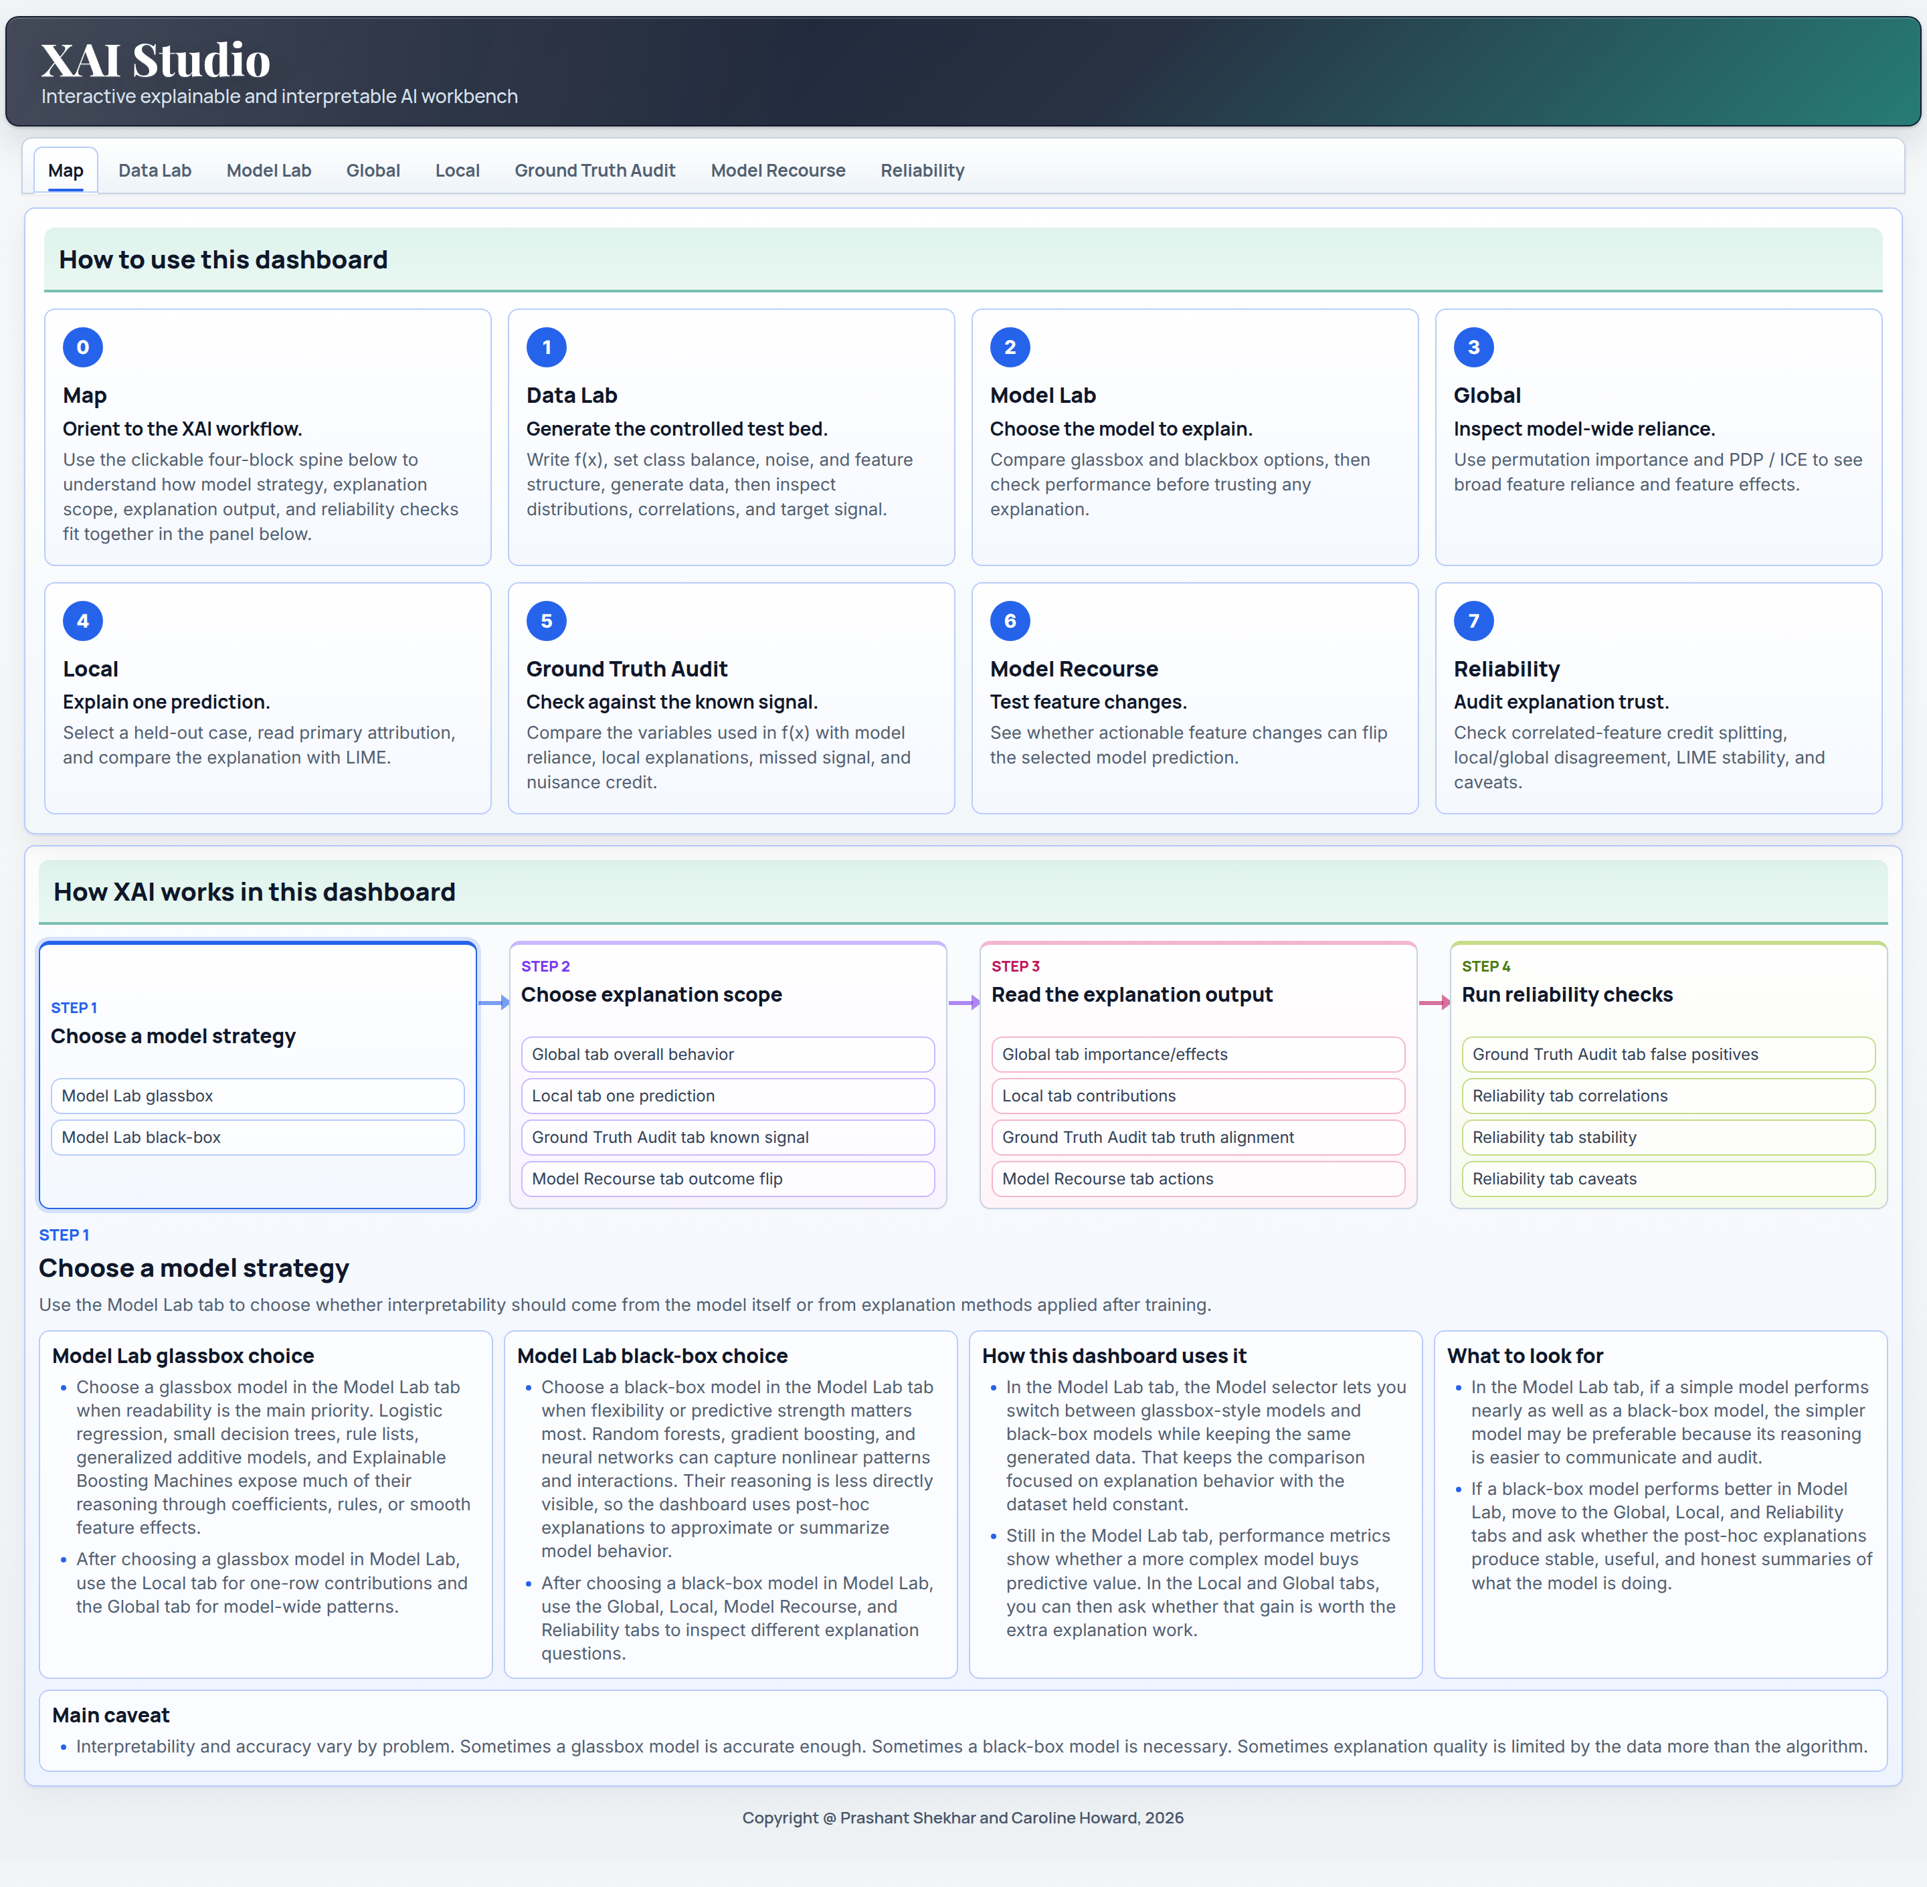Click the 'Audit explanation trust.' subtitle

point(1562,702)
